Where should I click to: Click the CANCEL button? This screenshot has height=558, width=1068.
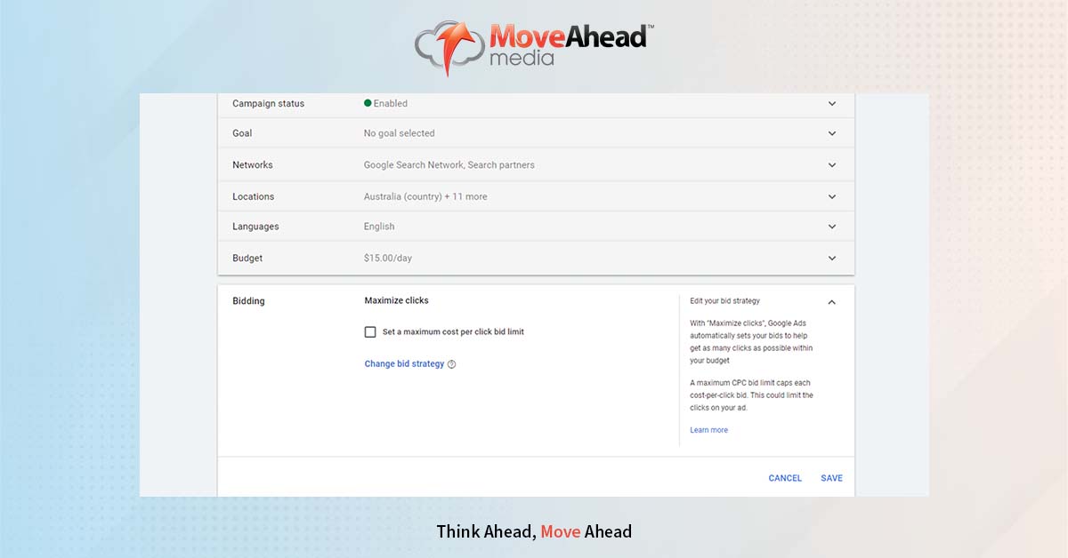click(x=785, y=478)
